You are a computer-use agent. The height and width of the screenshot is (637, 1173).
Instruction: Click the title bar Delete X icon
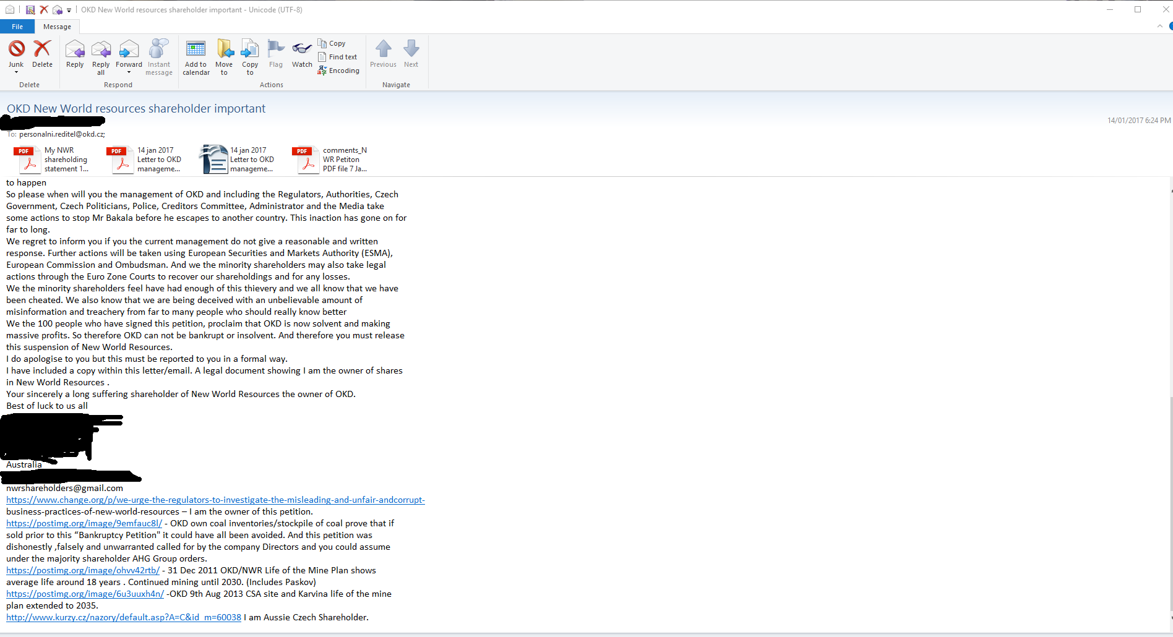[43, 9]
